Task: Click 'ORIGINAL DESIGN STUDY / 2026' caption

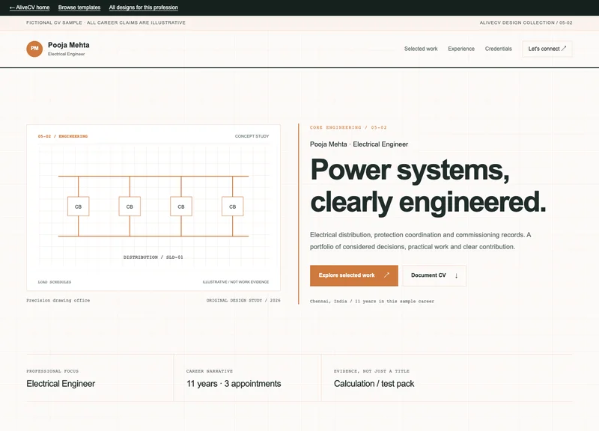Action: [x=243, y=301]
